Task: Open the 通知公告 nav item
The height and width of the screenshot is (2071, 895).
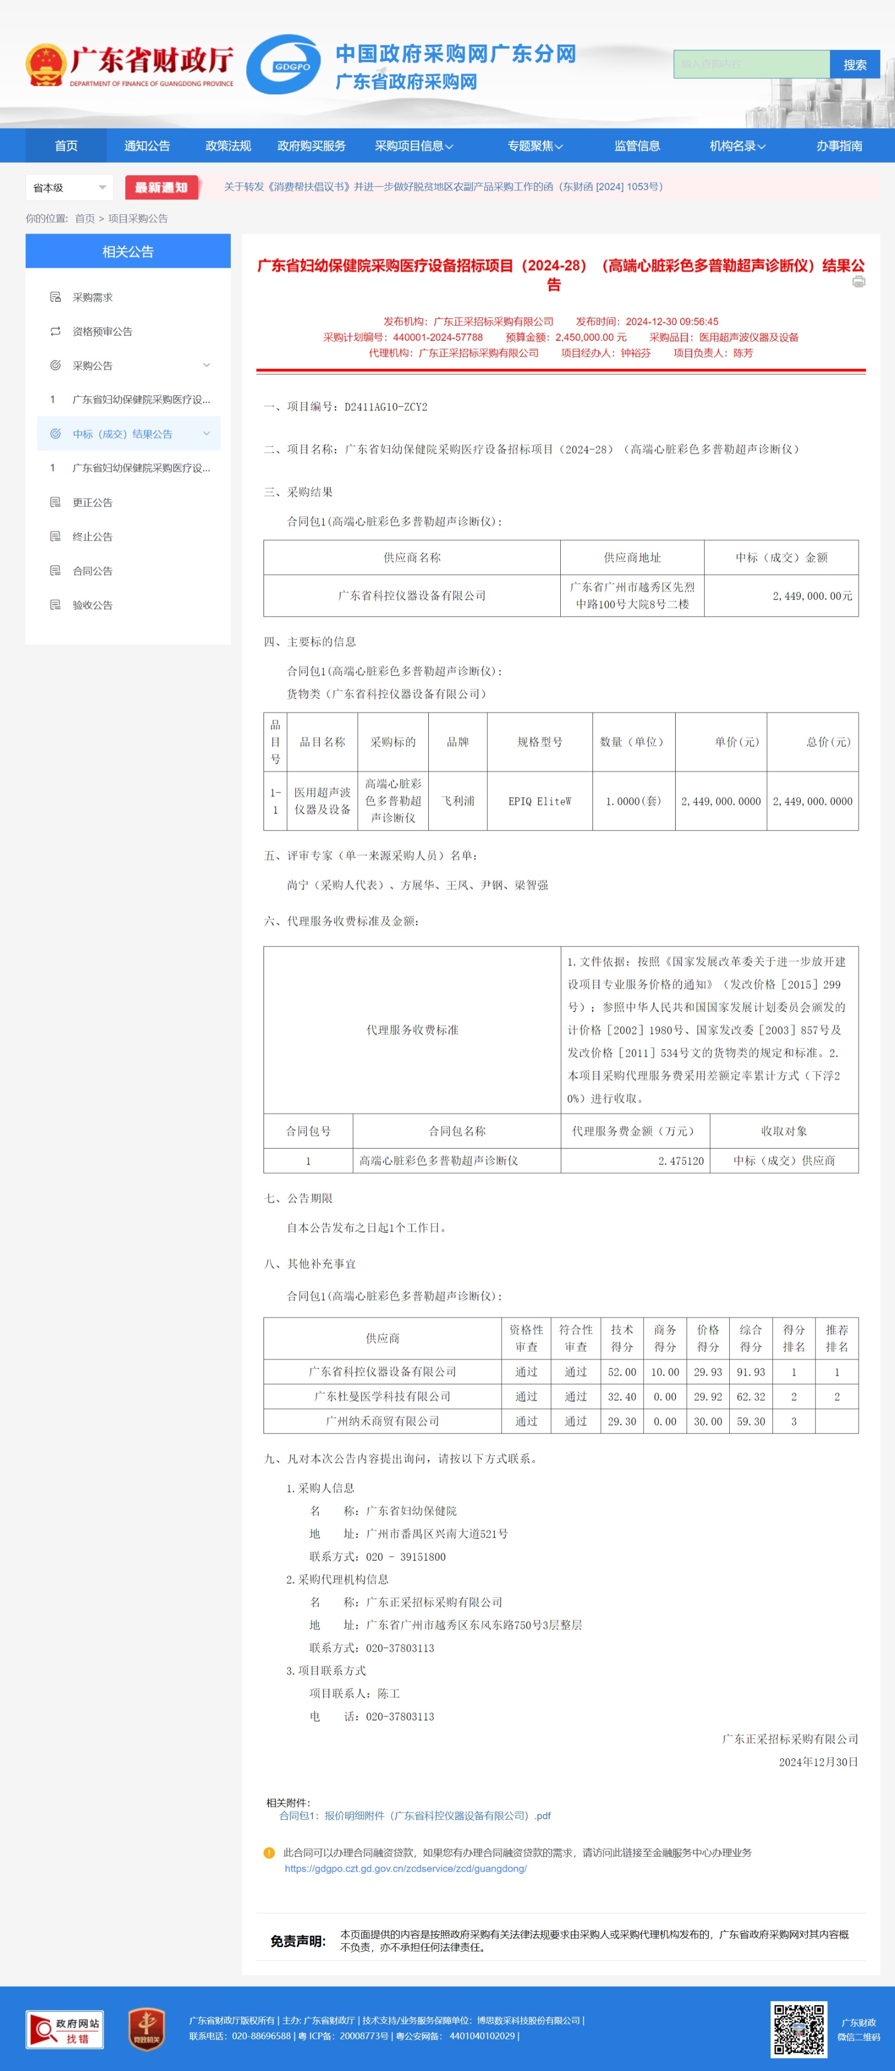Action: [x=147, y=146]
